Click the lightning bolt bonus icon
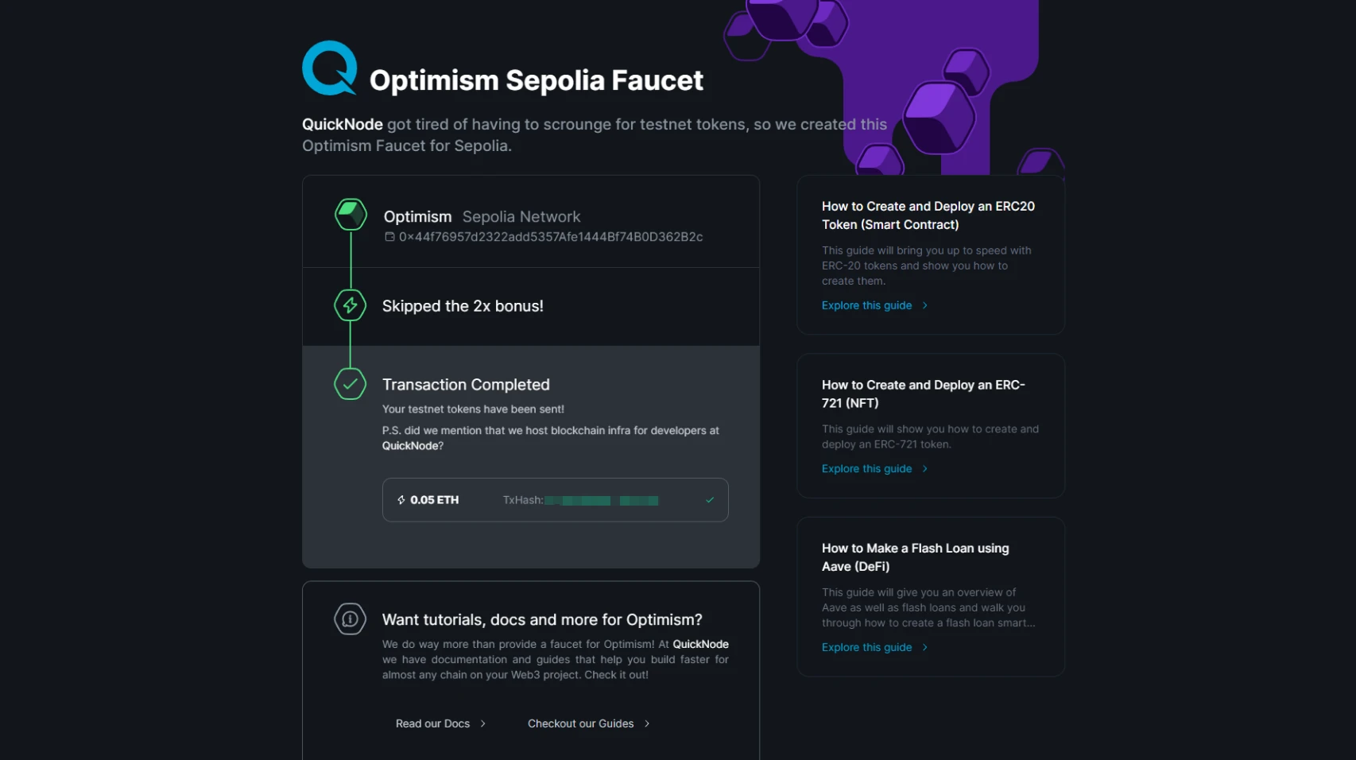This screenshot has width=1356, height=760. click(351, 305)
